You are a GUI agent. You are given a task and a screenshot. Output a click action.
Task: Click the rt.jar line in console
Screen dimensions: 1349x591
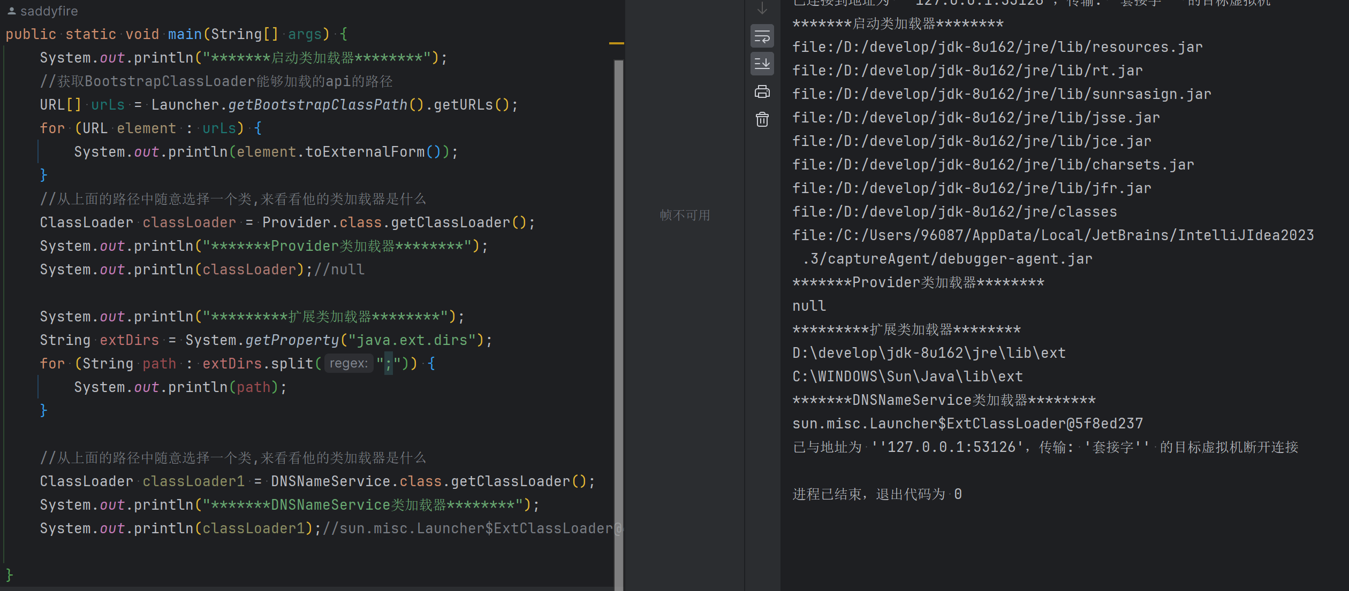click(967, 71)
